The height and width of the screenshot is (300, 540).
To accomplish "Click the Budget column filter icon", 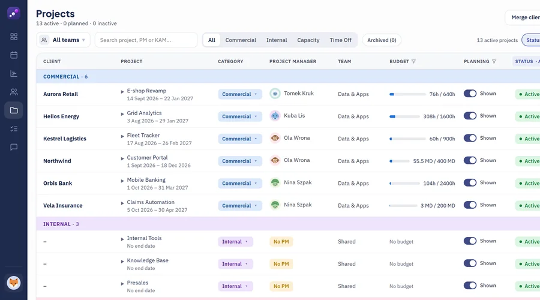I will point(413,61).
